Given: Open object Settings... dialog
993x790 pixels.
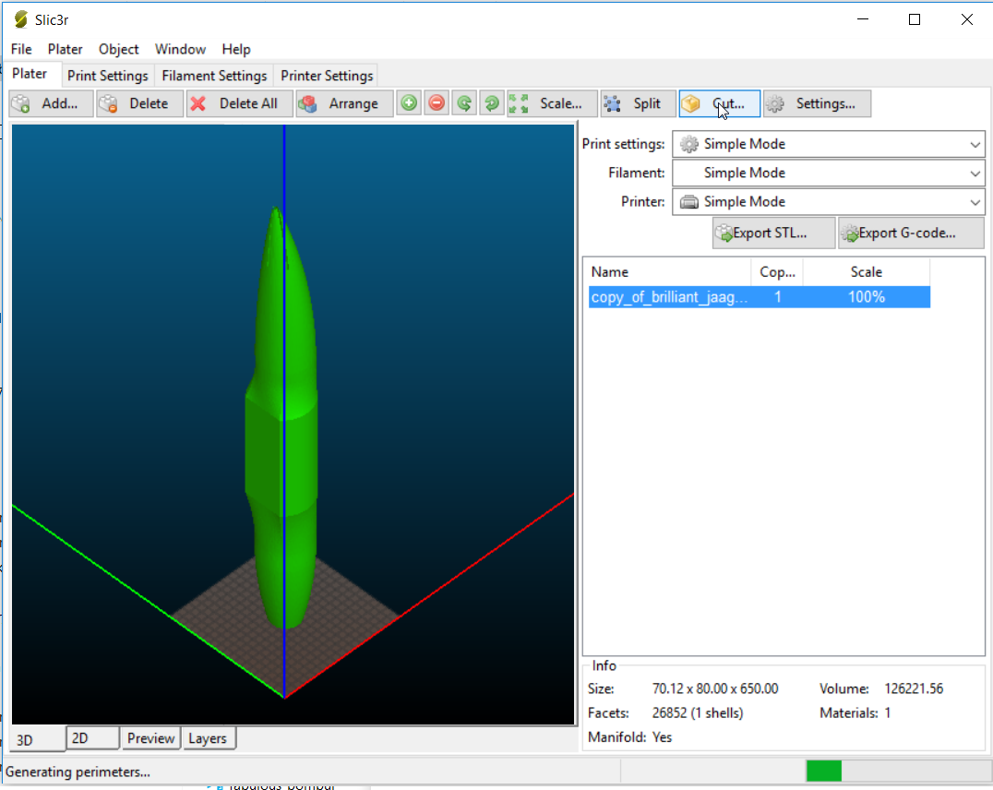Looking at the screenshot, I should (x=817, y=104).
